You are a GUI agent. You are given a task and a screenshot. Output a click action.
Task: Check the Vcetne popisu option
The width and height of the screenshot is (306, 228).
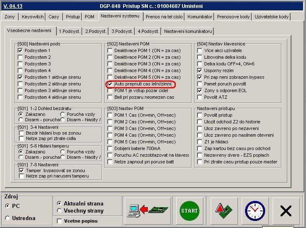[60, 220]
